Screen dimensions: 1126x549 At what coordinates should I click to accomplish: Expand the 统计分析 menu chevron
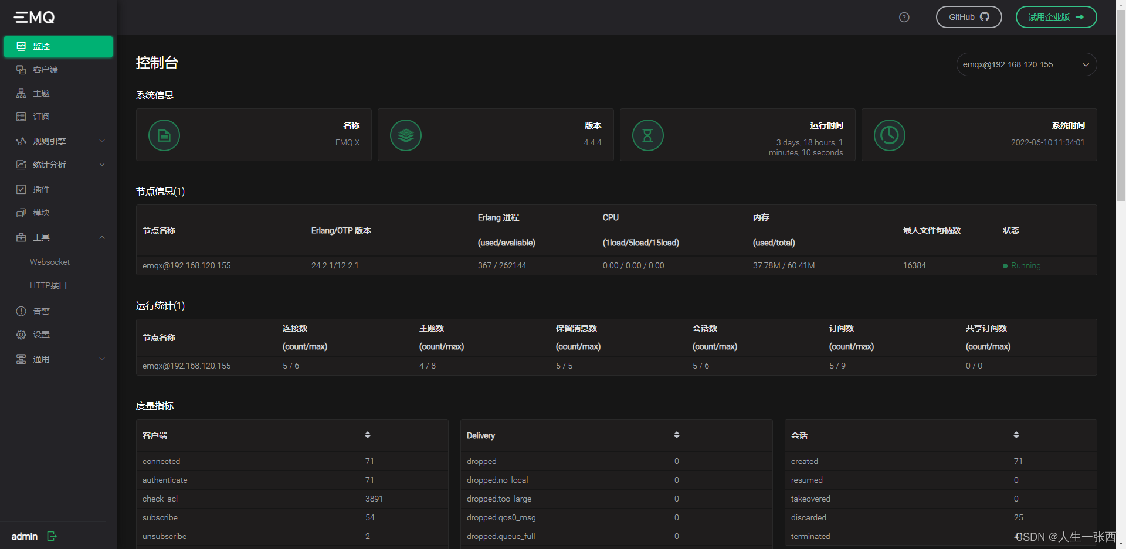coord(102,165)
